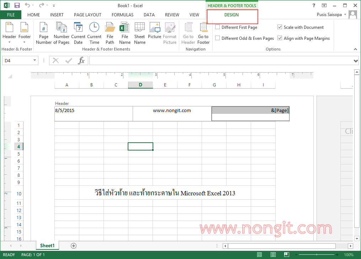The image size is (361, 259).
Task: Add a new sheet with the plus icon
Action: pos(73,245)
